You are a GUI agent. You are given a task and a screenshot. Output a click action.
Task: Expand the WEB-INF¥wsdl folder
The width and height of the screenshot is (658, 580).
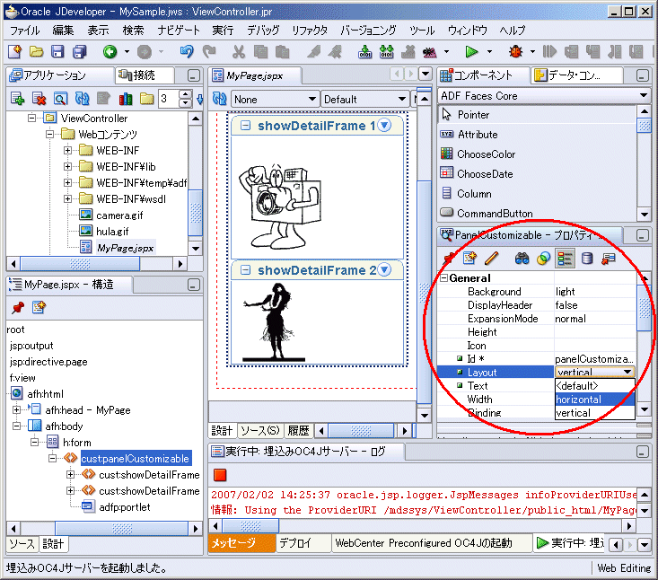(x=67, y=199)
